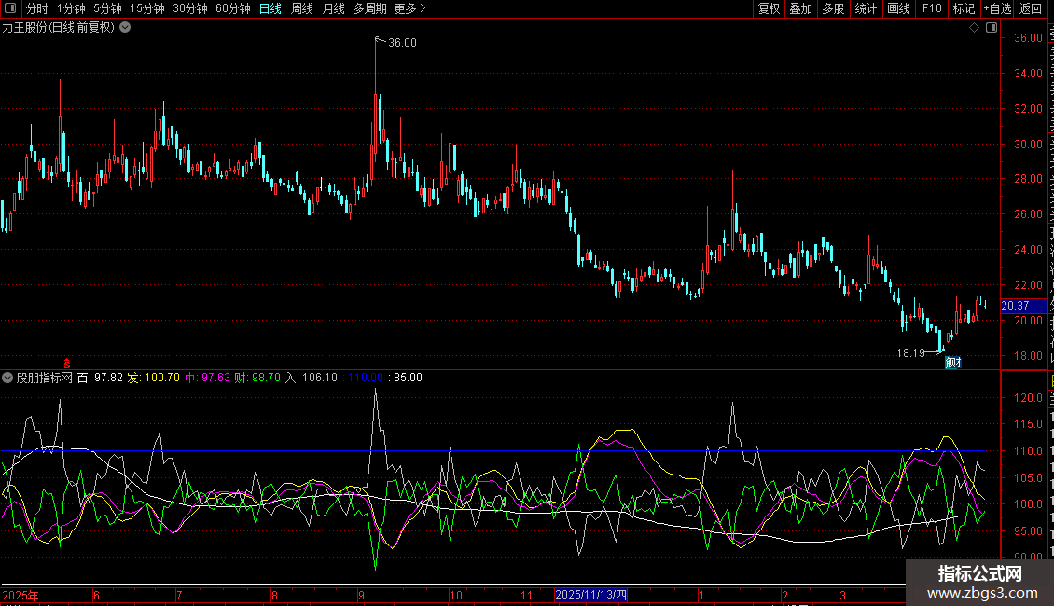Select the 5分钟 period
Image resolution: width=1054 pixels, height=606 pixels.
click(107, 8)
